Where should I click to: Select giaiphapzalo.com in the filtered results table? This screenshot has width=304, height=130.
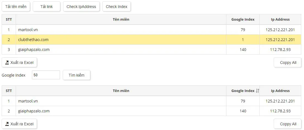(34, 111)
